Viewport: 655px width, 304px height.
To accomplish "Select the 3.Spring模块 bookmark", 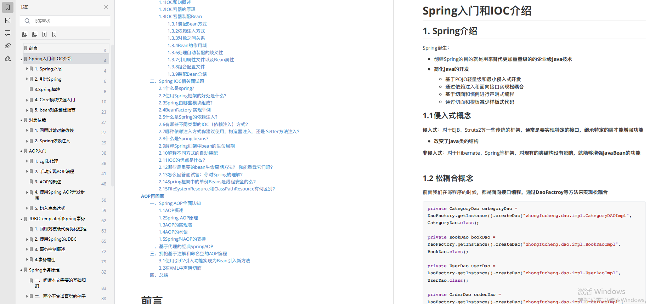I will pyautogui.click(x=47, y=90).
